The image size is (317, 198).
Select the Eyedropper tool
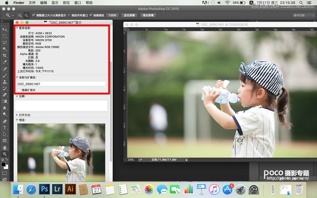click(4, 62)
